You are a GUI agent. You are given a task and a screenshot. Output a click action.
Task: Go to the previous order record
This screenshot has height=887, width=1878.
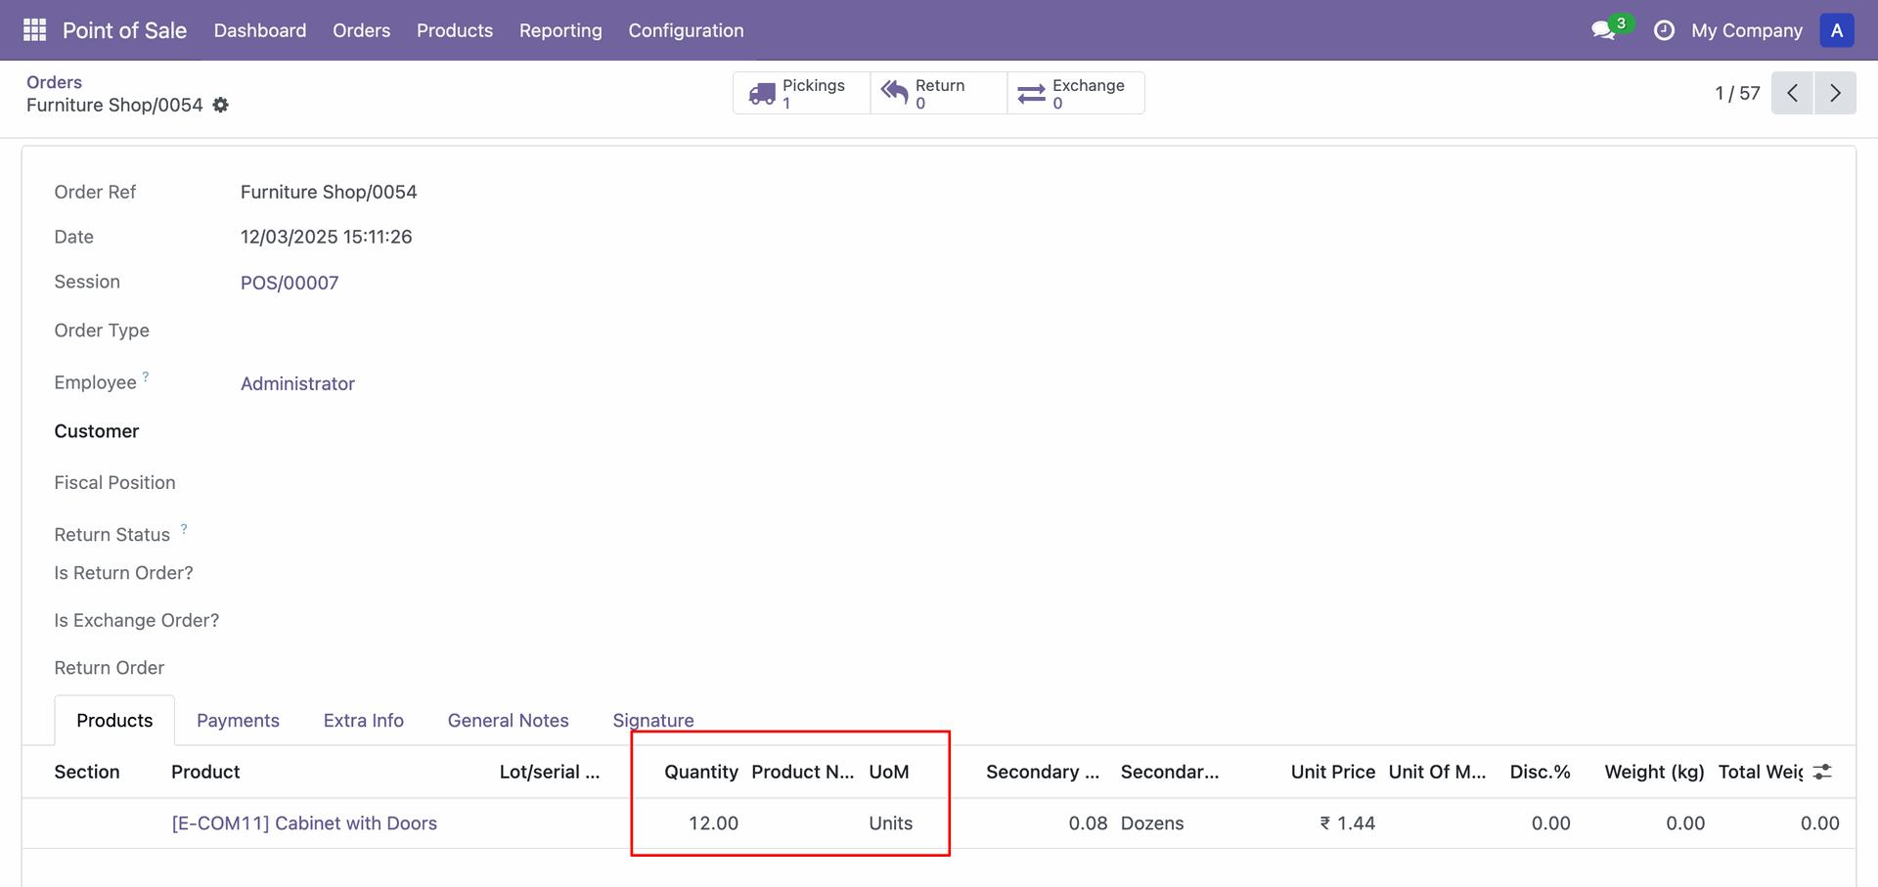[x=1792, y=93]
